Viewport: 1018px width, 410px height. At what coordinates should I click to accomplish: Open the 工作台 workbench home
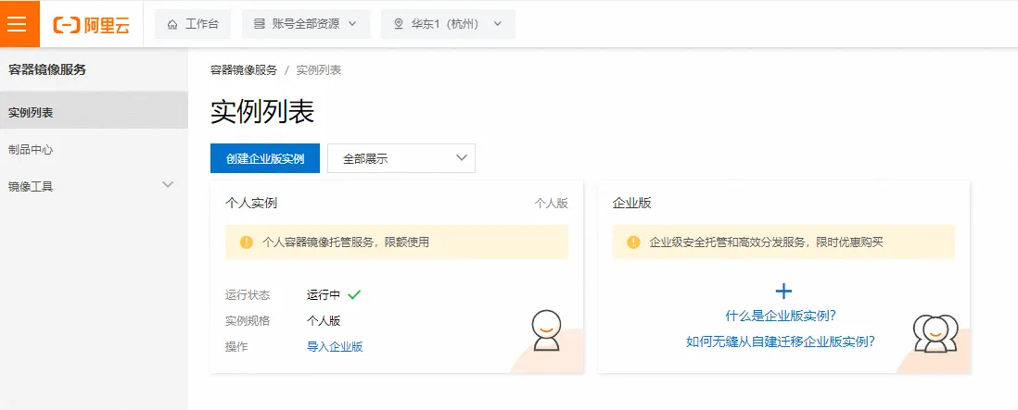[x=193, y=24]
